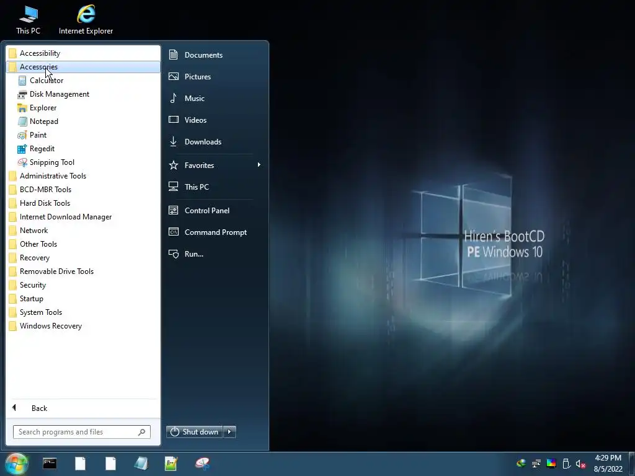Viewport: 635px width, 476px height.
Task: Click colorful display tray icon
Action: click(x=551, y=464)
